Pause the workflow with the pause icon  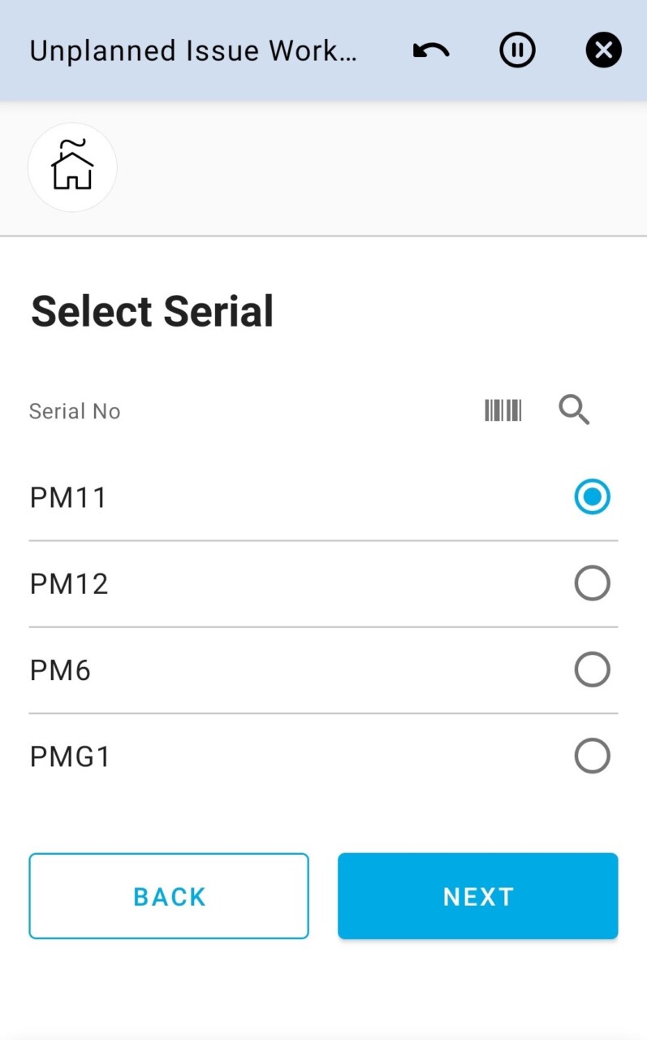(x=517, y=51)
